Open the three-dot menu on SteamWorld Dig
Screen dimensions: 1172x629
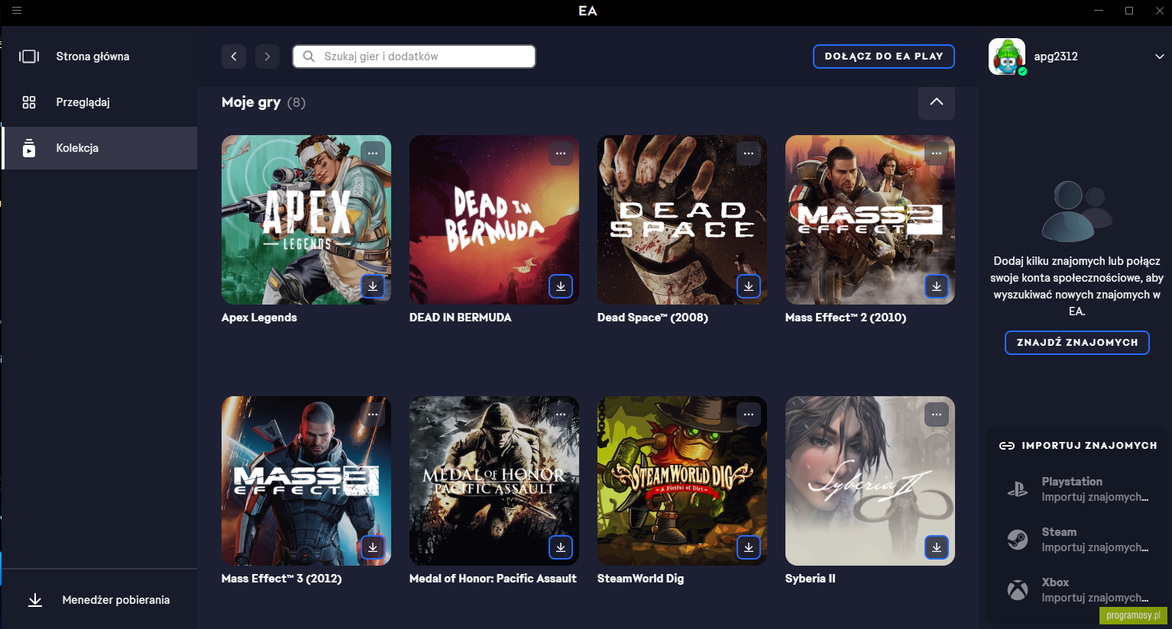point(749,414)
